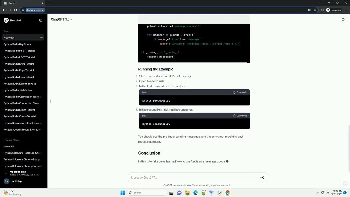Click the Incognito profile indicator
This screenshot has height=197, width=350.
[334, 10]
